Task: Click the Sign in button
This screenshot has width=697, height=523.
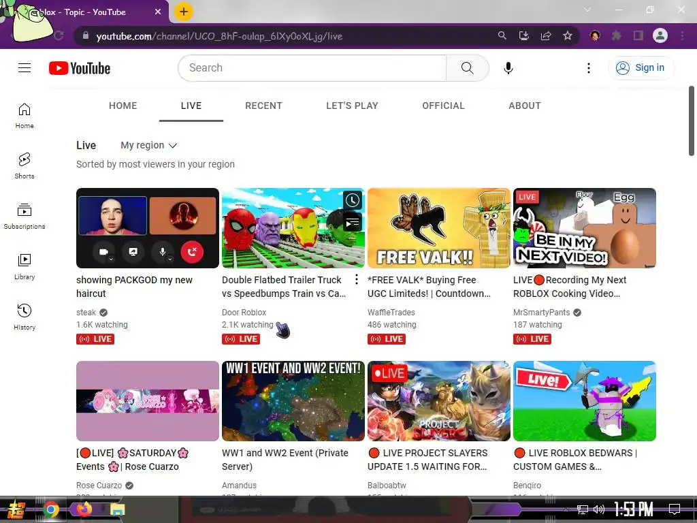Action: tap(641, 68)
